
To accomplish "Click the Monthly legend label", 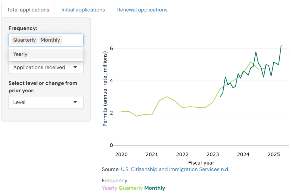I will [x=155, y=188].
